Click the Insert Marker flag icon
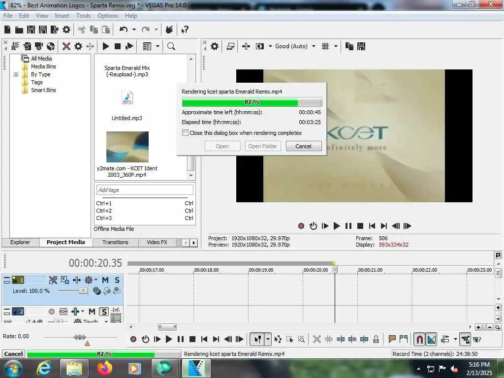The width and height of the screenshot is (504, 378). pos(392,339)
